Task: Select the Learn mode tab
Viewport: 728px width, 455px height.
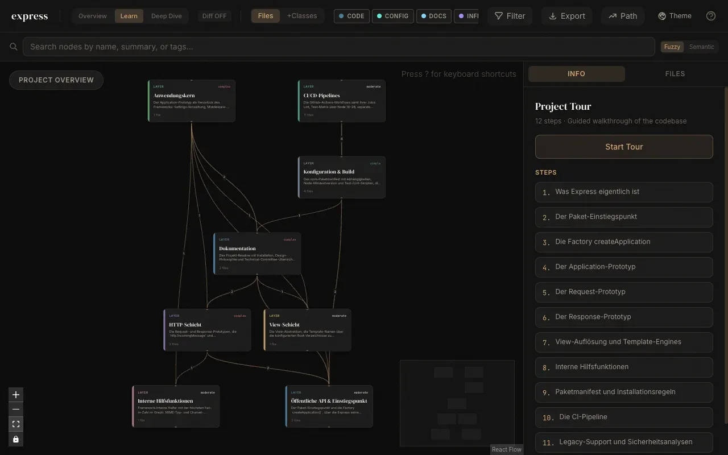Action: pos(129,16)
